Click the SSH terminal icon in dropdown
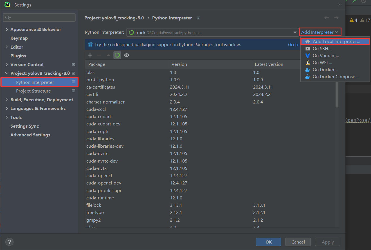 pos(308,49)
